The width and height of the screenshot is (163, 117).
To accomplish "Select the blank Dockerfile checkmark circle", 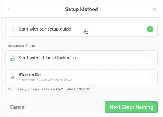I will 150,58.
